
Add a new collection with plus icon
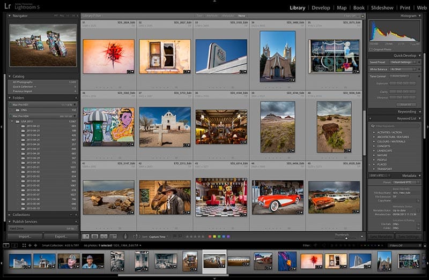(76, 215)
